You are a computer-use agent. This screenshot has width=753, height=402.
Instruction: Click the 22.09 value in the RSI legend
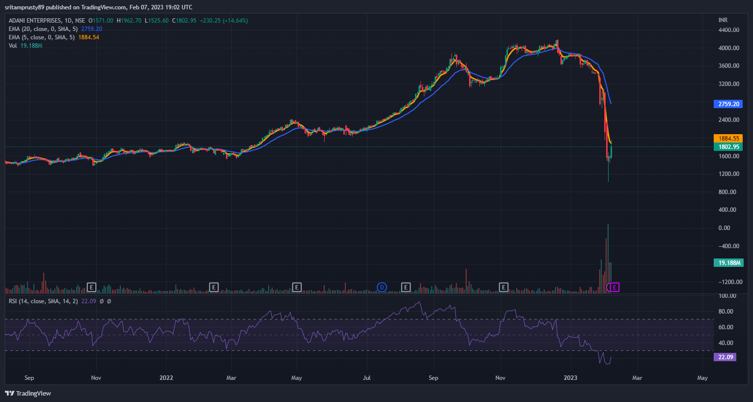(x=88, y=301)
